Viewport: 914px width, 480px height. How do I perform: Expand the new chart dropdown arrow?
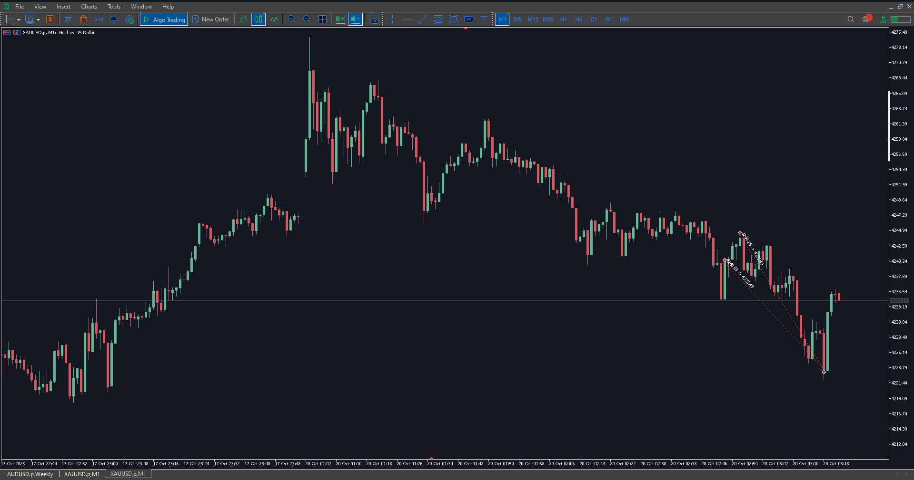pos(19,20)
